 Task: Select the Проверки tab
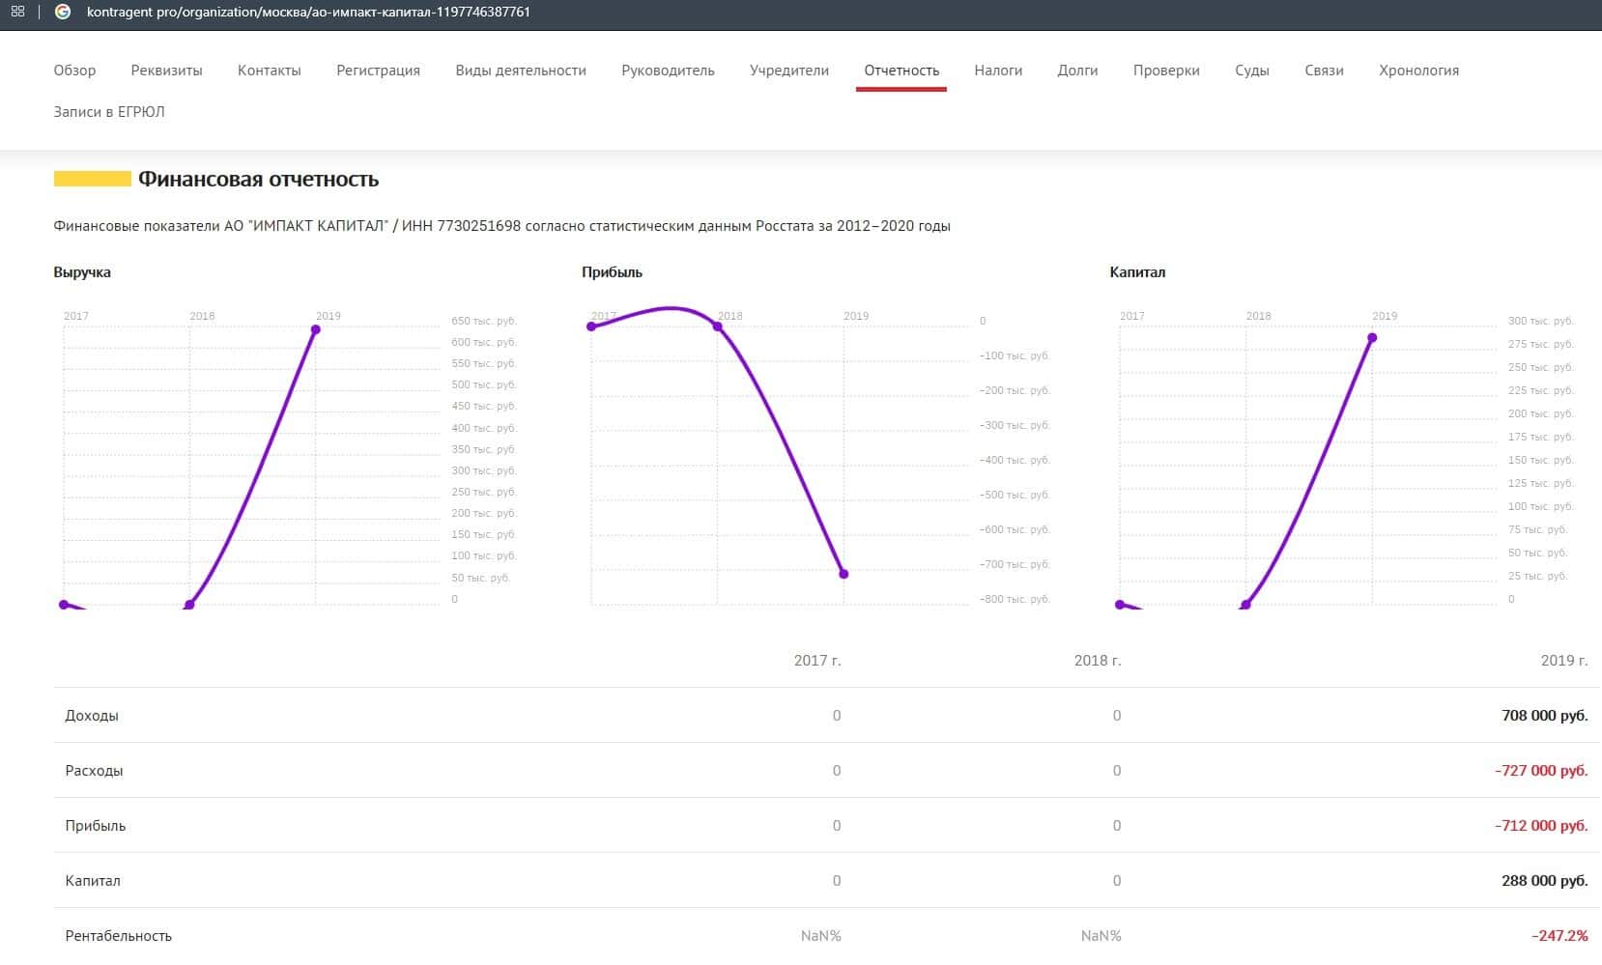click(x=1166, y=71)
